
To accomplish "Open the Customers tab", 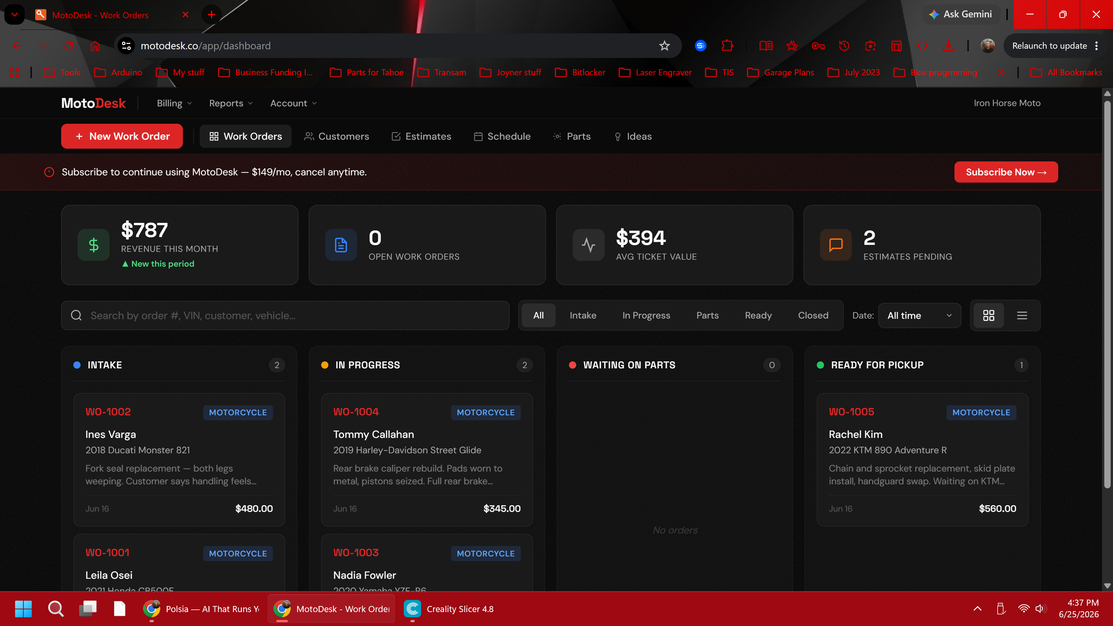I will point(337,136).
